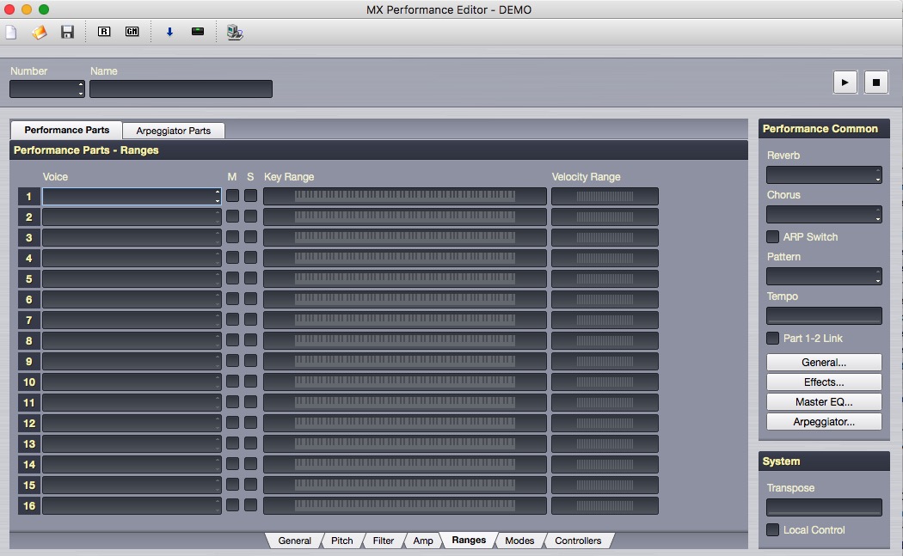Switch to the Amp bottom tab
The height and width of the screenshot is (556, 903).
coord(423,541)
